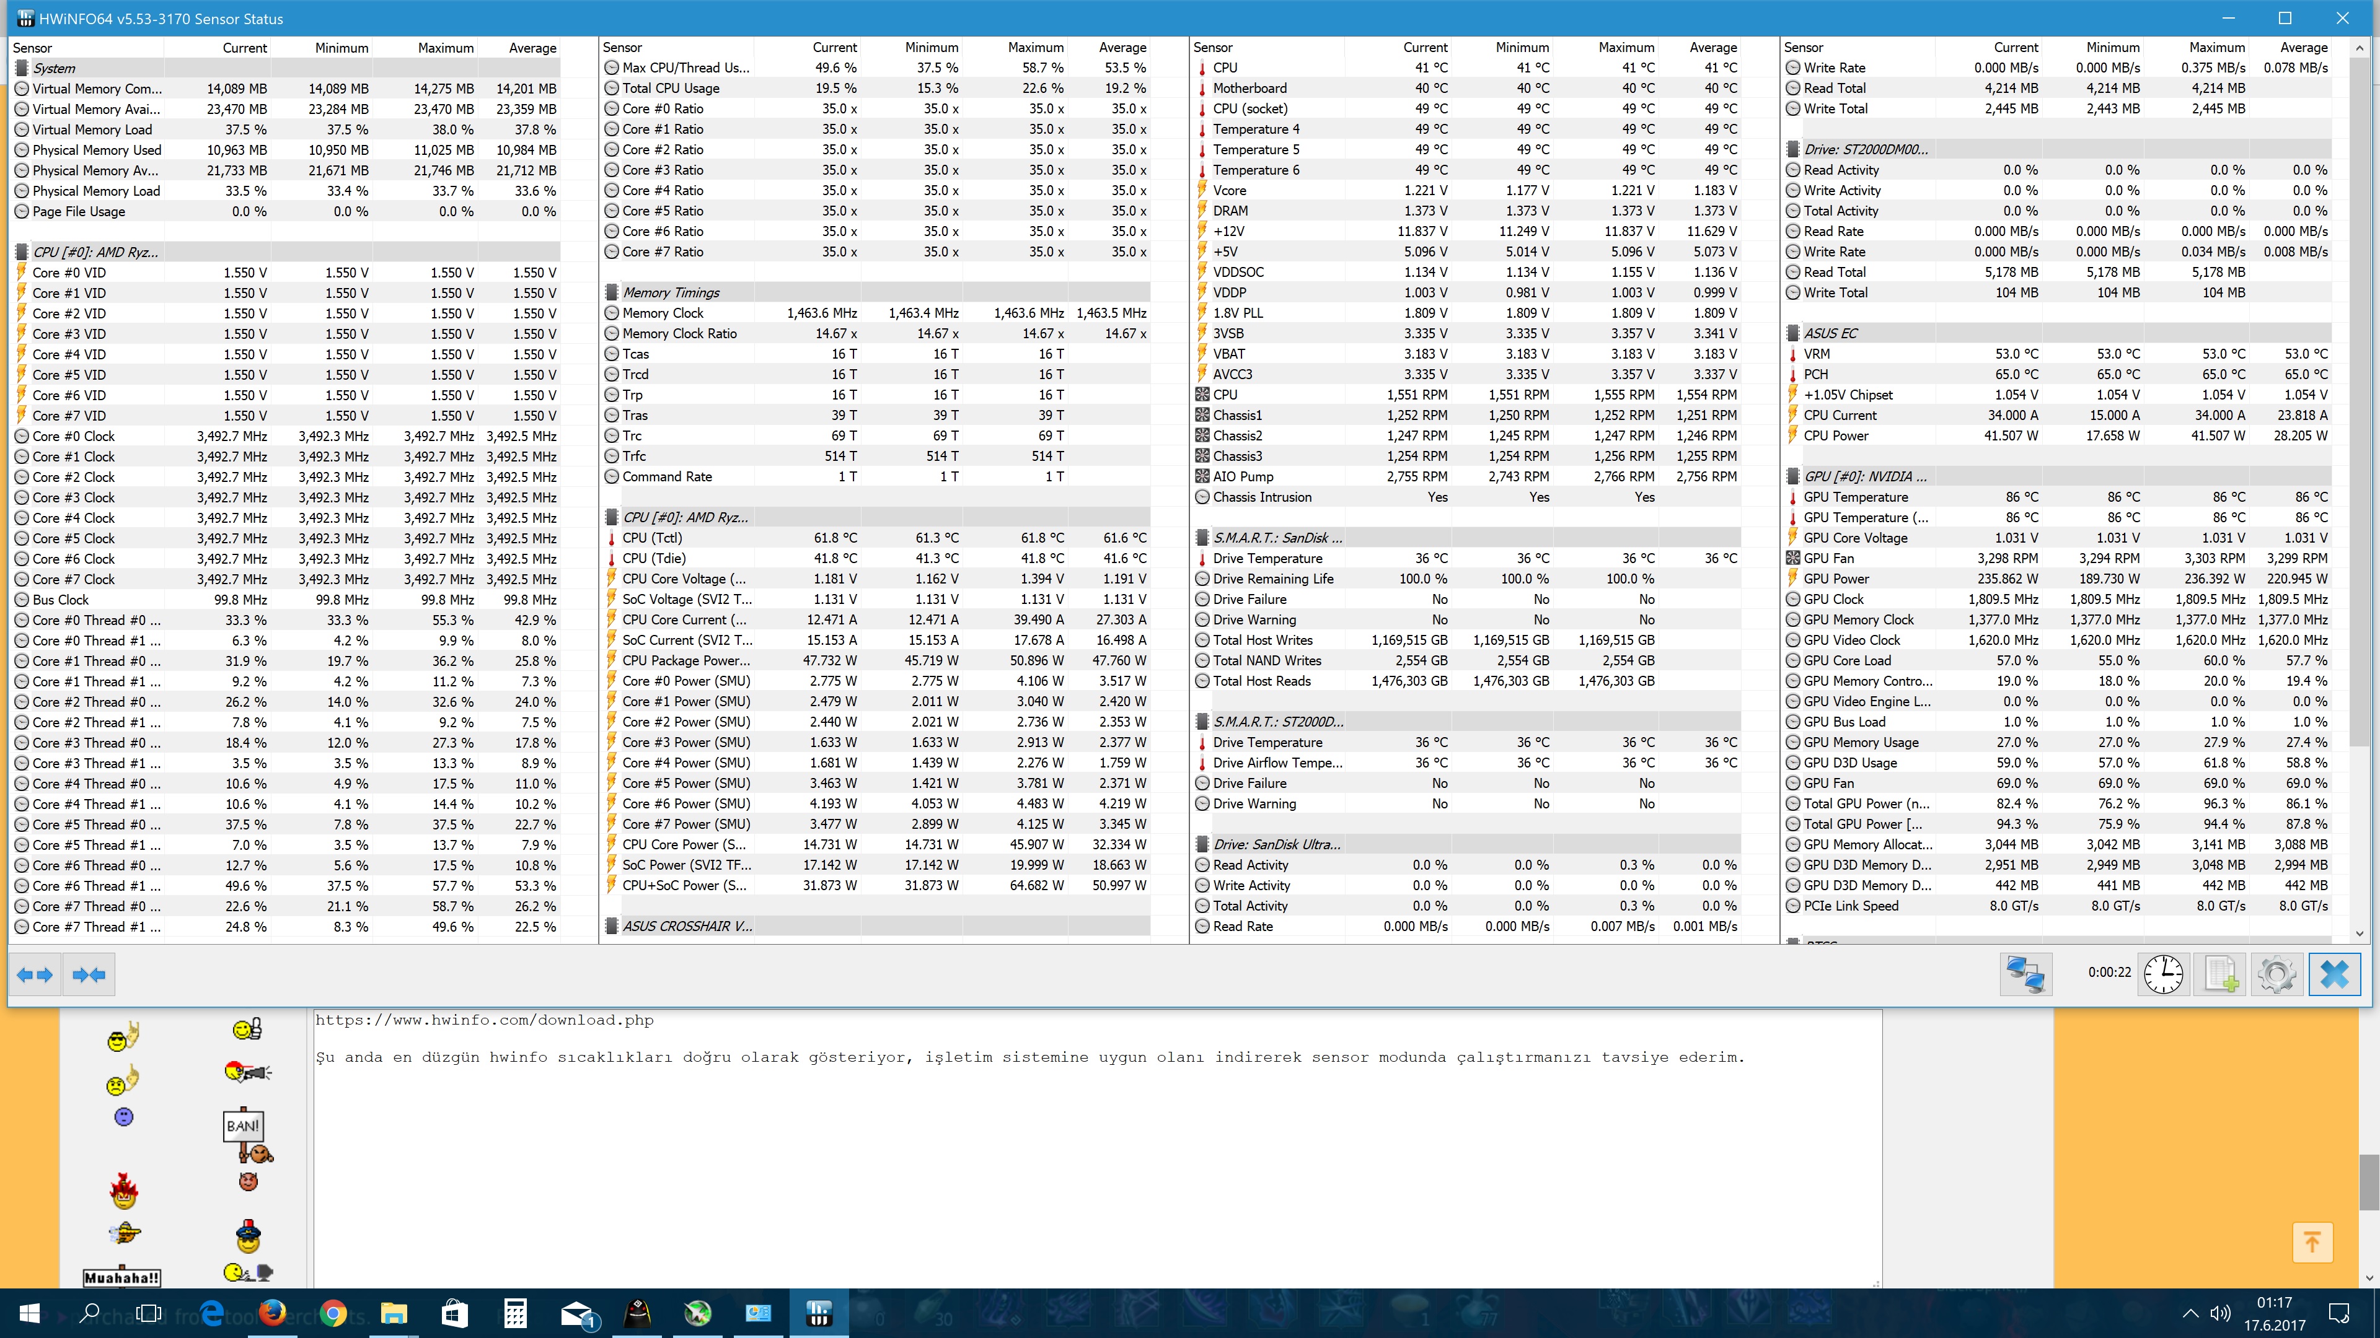Click the Core #0 VID sensor row
Image resolution: width=2380 pixels, height=1338 pixels.
click(x=286, y=273)
